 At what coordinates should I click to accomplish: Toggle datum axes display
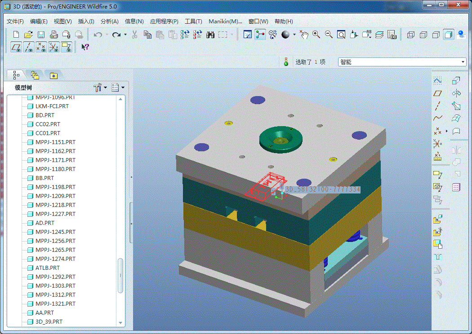click(x=29, y=47)
